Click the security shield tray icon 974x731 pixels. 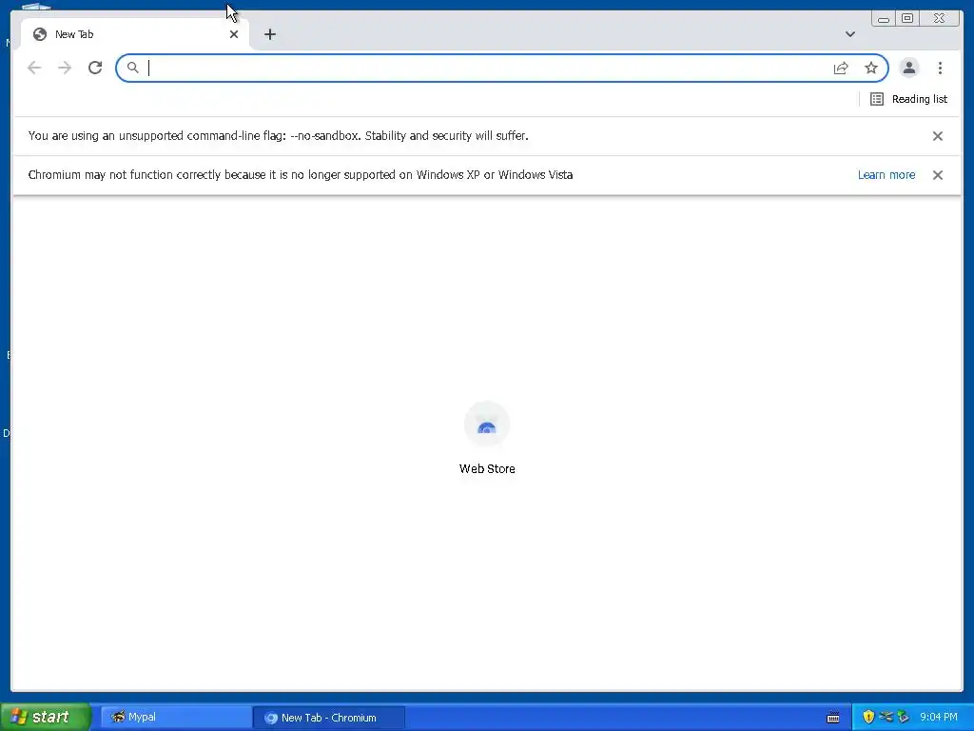tap(868, 717)
